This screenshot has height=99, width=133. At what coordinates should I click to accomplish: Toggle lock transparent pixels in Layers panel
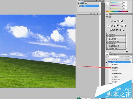[110, 60]
